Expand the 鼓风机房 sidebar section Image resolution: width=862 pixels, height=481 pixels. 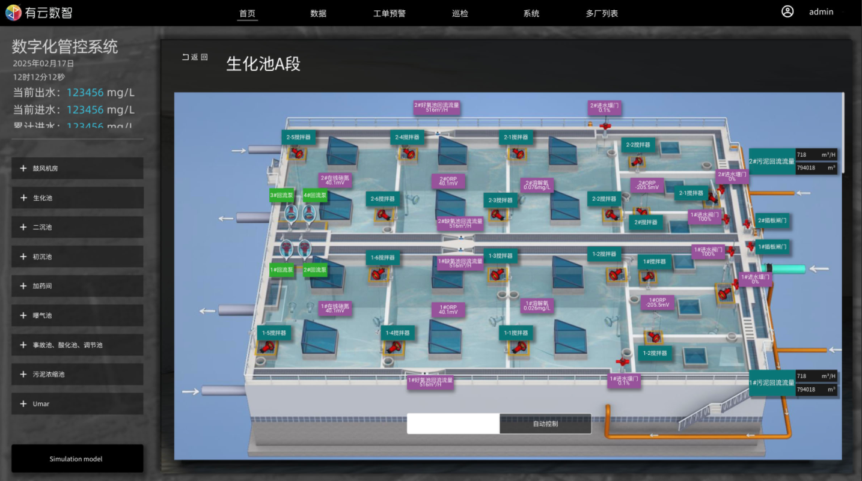click(78, 168)
